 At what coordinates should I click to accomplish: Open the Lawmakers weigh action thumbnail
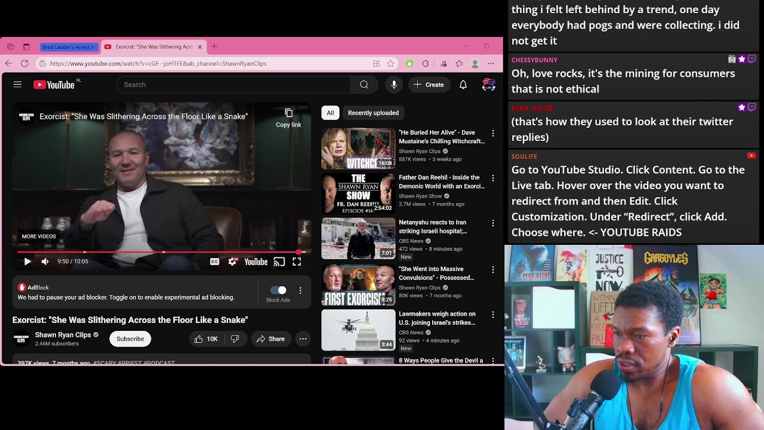pyautogui.click(x=358, y=330)
